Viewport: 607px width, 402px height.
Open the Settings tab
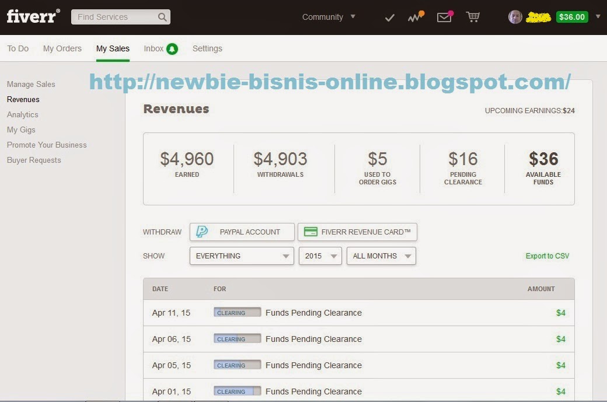207,48
